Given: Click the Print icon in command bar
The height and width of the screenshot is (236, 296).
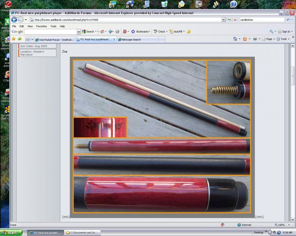Looking at the screenshot, I should (255, 39).
